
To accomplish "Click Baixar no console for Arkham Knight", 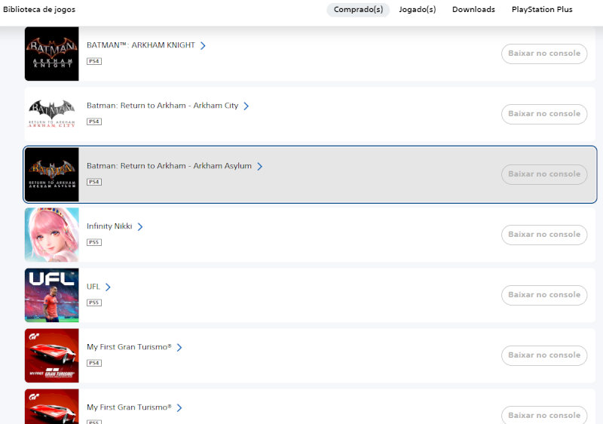I will [544, 54].
